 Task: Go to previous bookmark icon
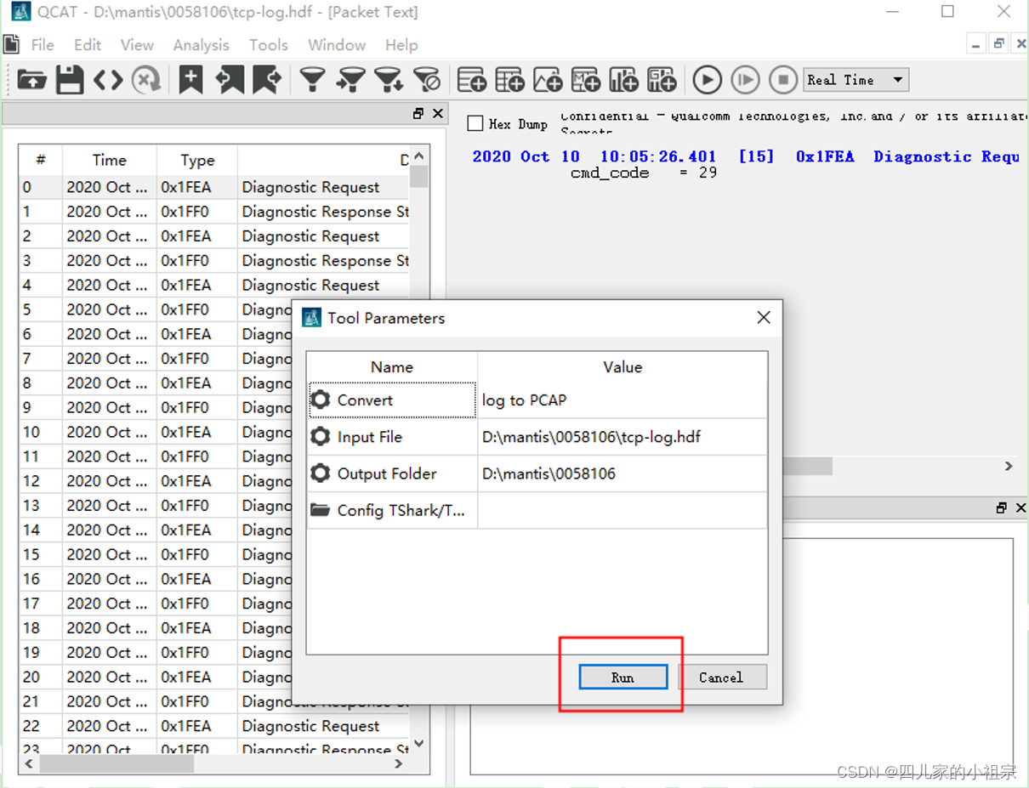(230, 80)
